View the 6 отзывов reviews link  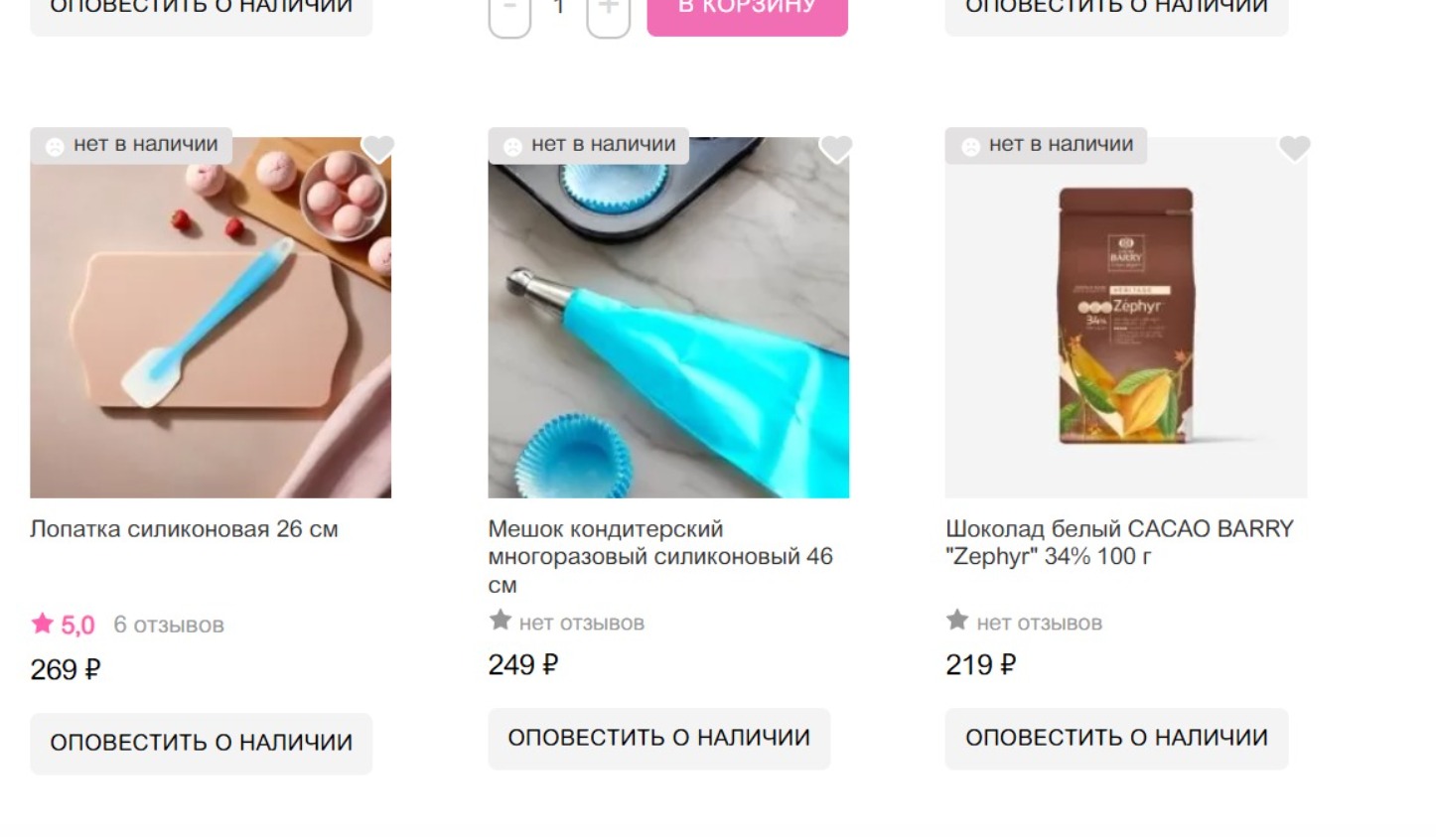click(169, 625)
